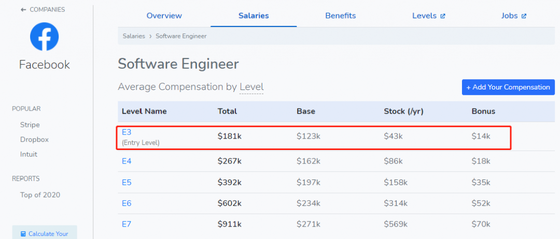Click the $267k total for E4
Image resolution: width=560 pixels, height=239 pixels.
coord(230,161)
